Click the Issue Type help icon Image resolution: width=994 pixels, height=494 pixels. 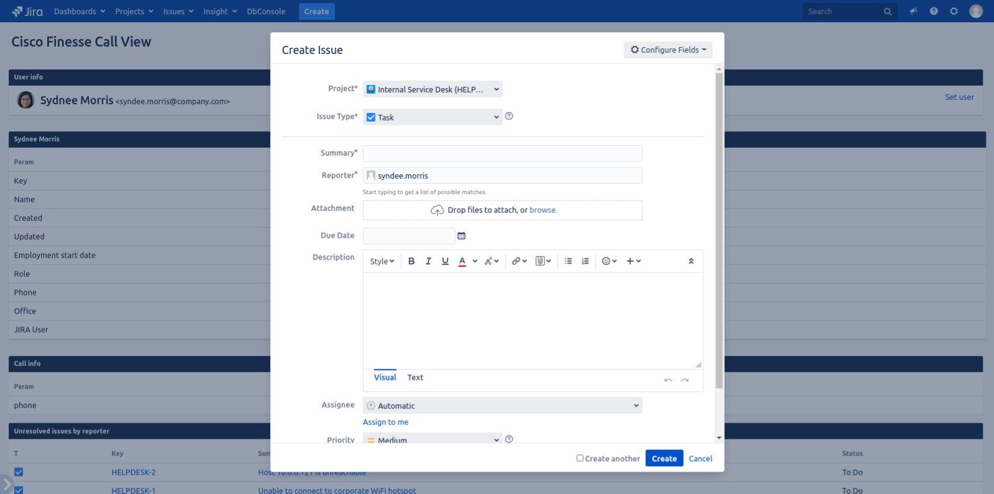[509, 116]
